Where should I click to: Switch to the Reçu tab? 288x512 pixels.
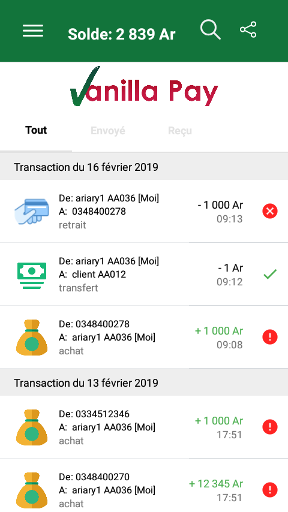click(x=180, y=131)
